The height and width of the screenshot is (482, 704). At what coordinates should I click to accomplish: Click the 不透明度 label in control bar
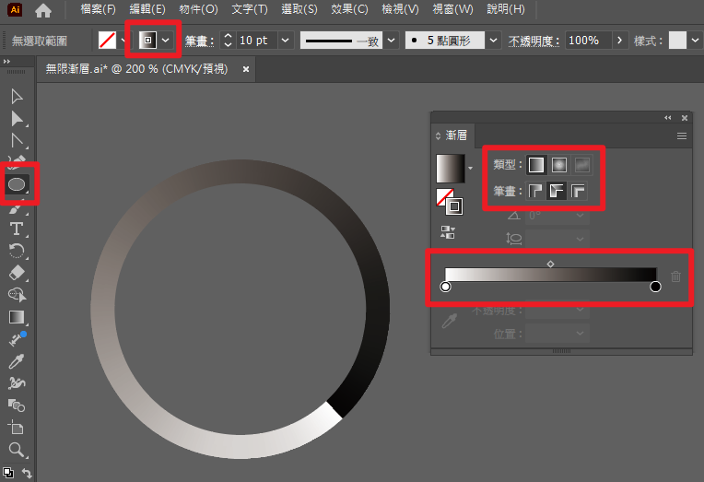pyautogui.click(x=532, y=41)
